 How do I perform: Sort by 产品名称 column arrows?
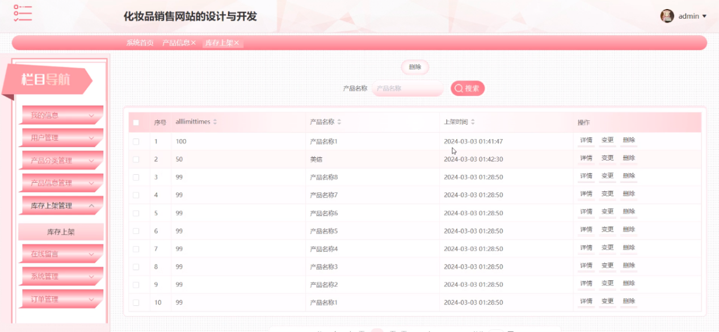point(339,122)
